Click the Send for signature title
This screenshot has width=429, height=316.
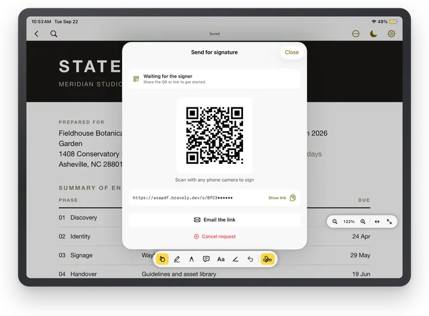pos(214,52)
